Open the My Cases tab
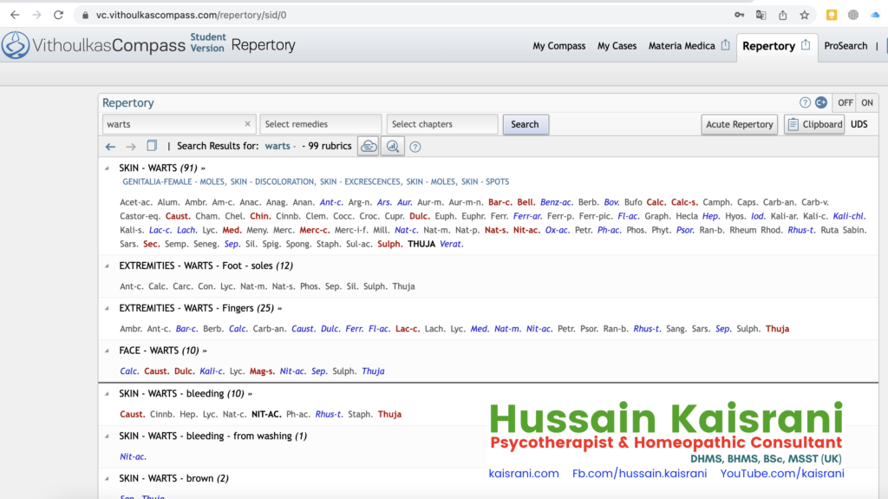This screenshot has width=888, height=499. [617, 46]
